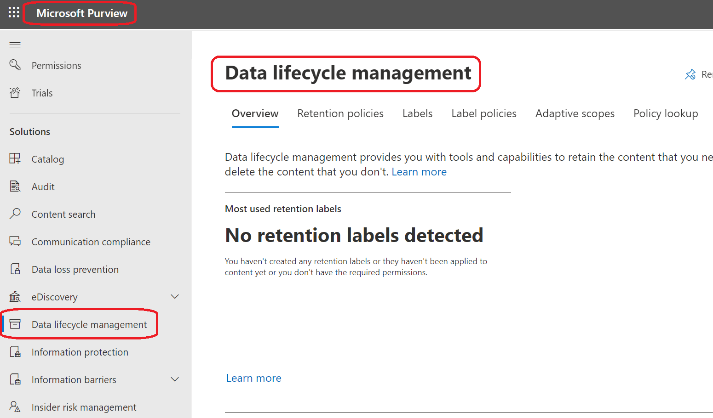
Task: Expand the eDiscovery section chevron
Action: pyautogui.click(x=175, y=297)
